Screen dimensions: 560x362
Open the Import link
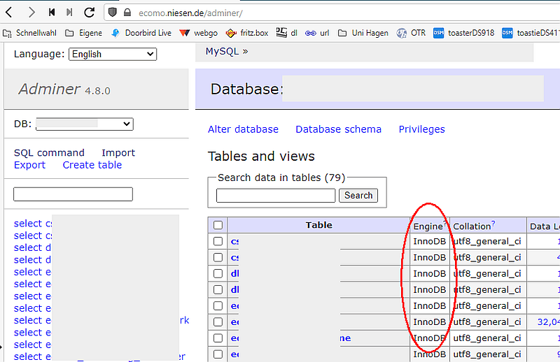tap(118, 152)
